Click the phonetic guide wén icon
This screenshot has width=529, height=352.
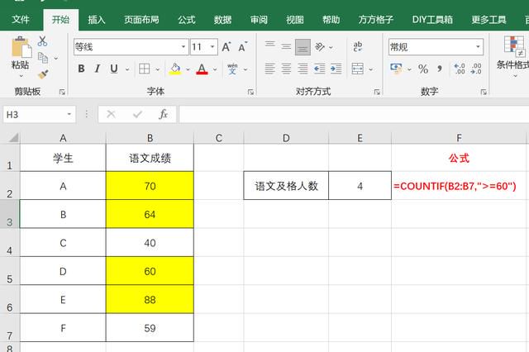(x=232, y=69)
